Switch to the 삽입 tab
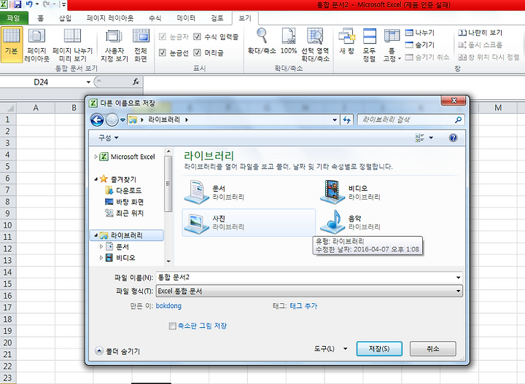Image resolution: width=525 pixels, height=384 pixels. click(x=65, y=18)
